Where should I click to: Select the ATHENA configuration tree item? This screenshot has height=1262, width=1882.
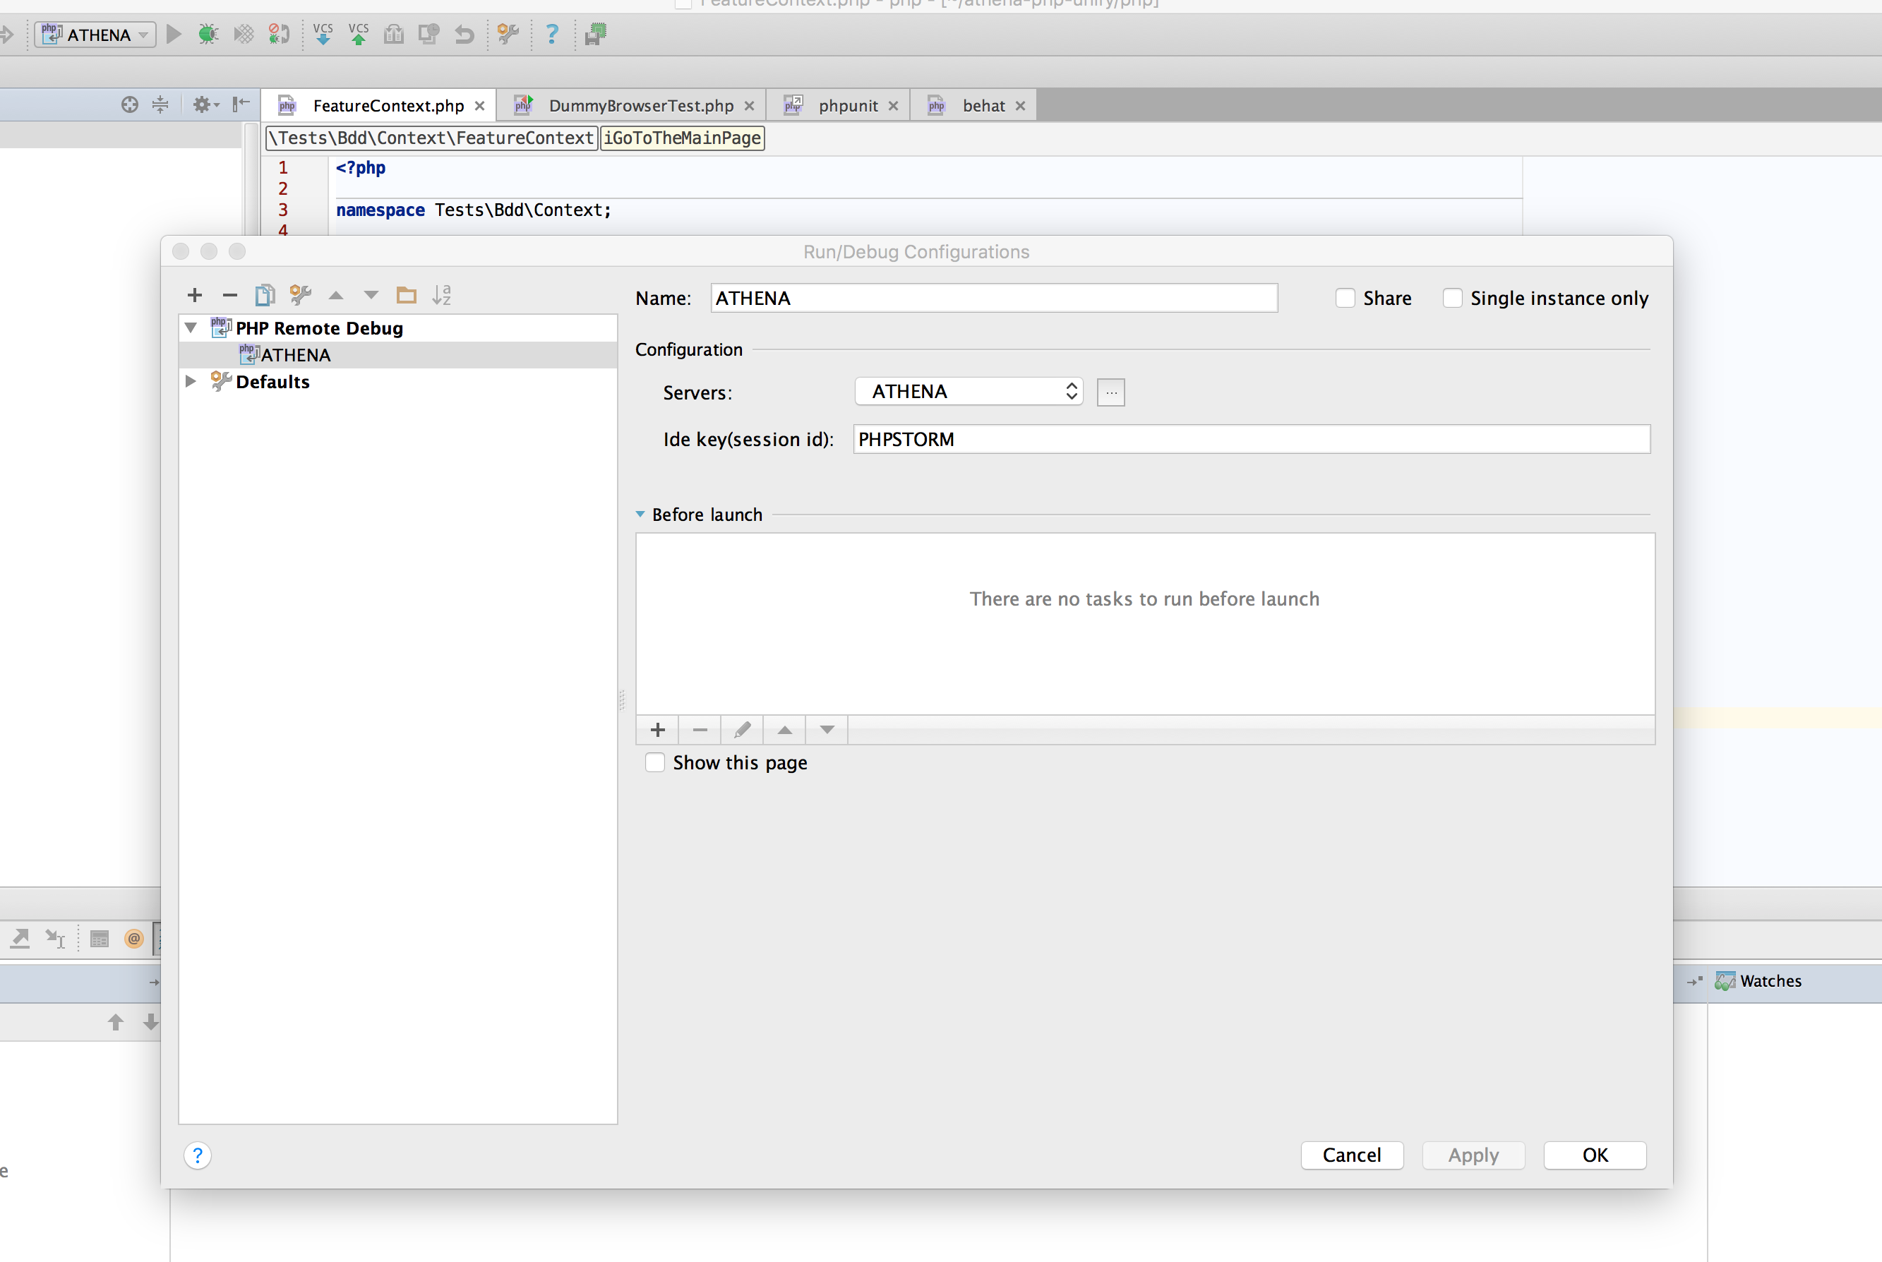397,355
